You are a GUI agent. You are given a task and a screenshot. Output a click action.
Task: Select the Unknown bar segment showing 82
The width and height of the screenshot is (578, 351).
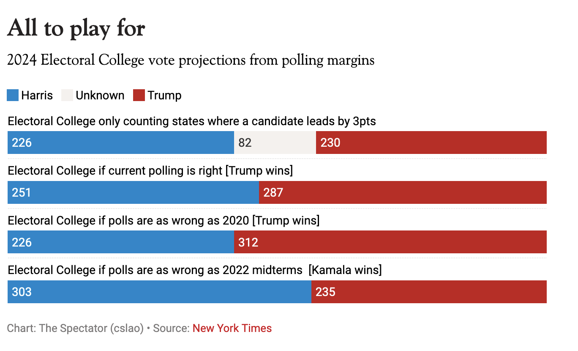pos(275,143)
